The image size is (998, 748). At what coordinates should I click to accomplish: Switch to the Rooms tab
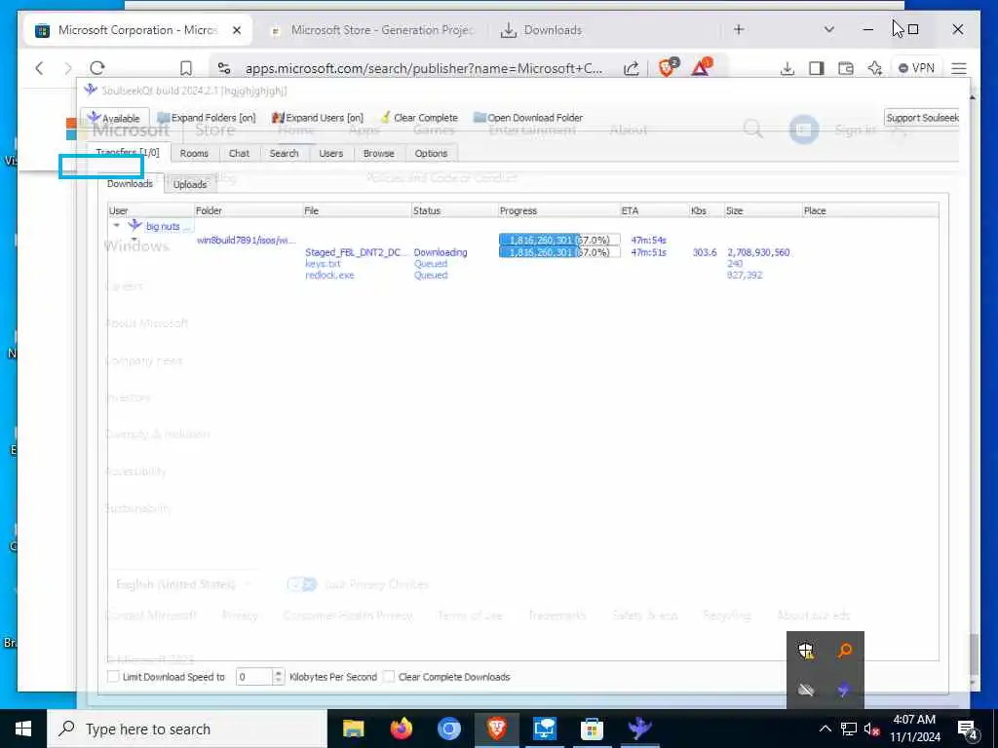194,153
